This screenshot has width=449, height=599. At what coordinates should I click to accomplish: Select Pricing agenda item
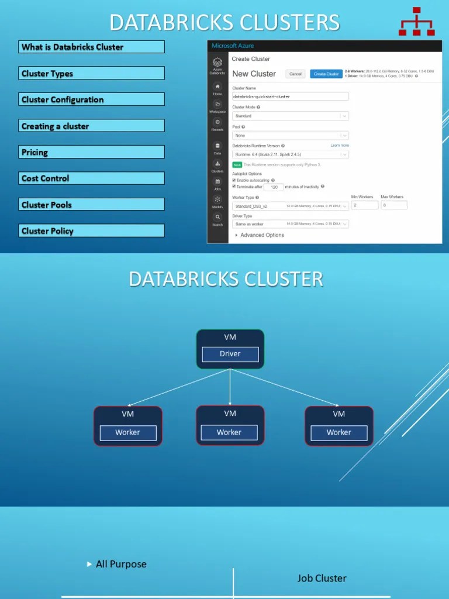coord(91,152)
